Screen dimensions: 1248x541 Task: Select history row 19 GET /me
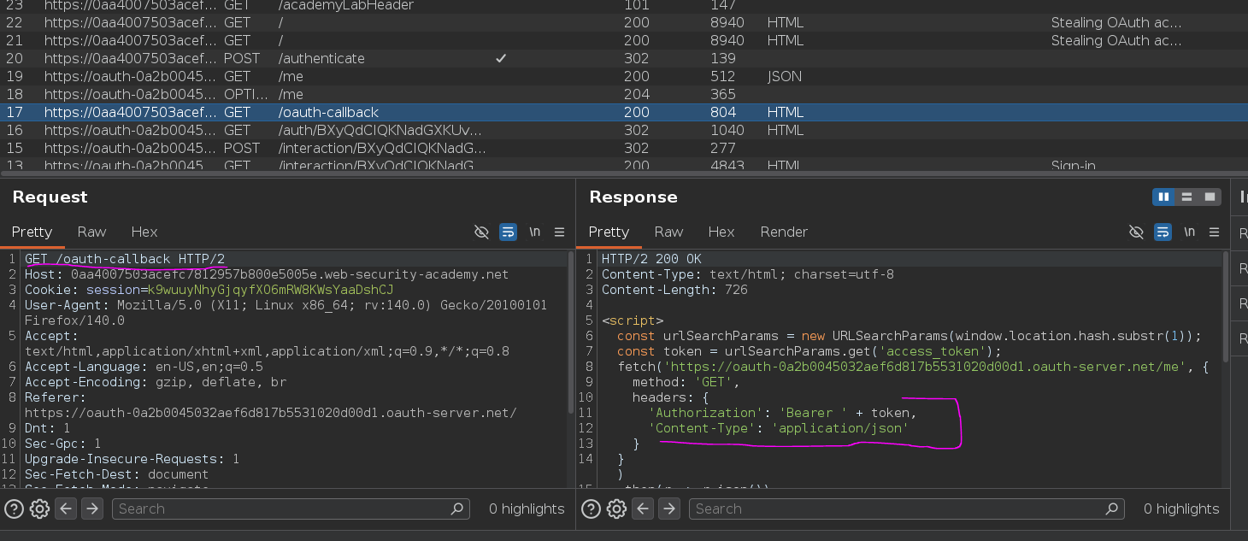point(624,76)
